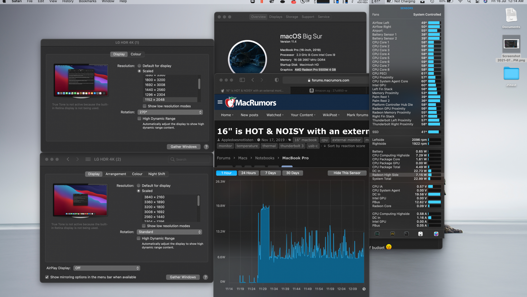Open Activity Monitor from the sensors panel
Screen dimensions: 527x297
point(377,234)
